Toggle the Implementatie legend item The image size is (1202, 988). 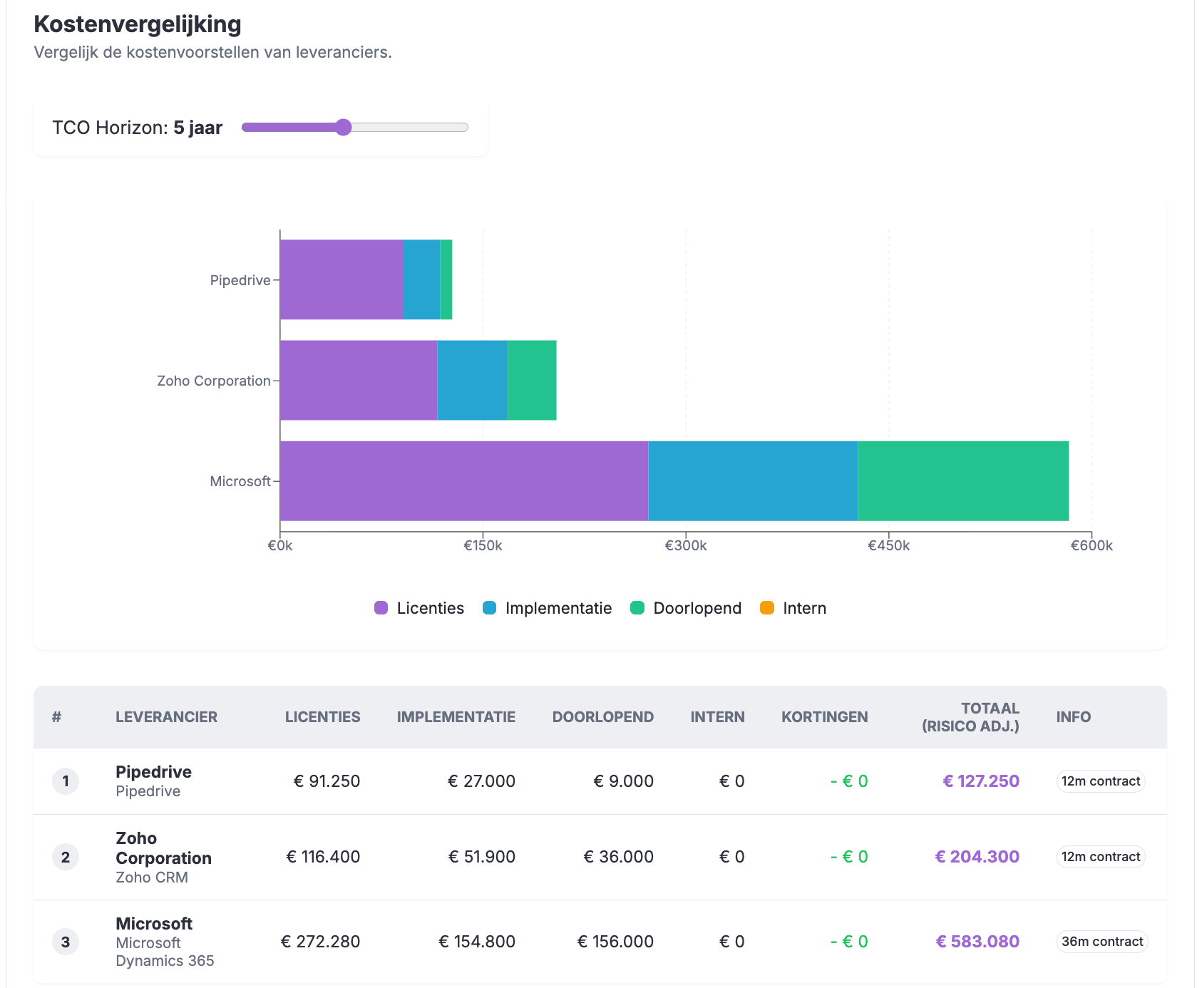click(547, 608)
